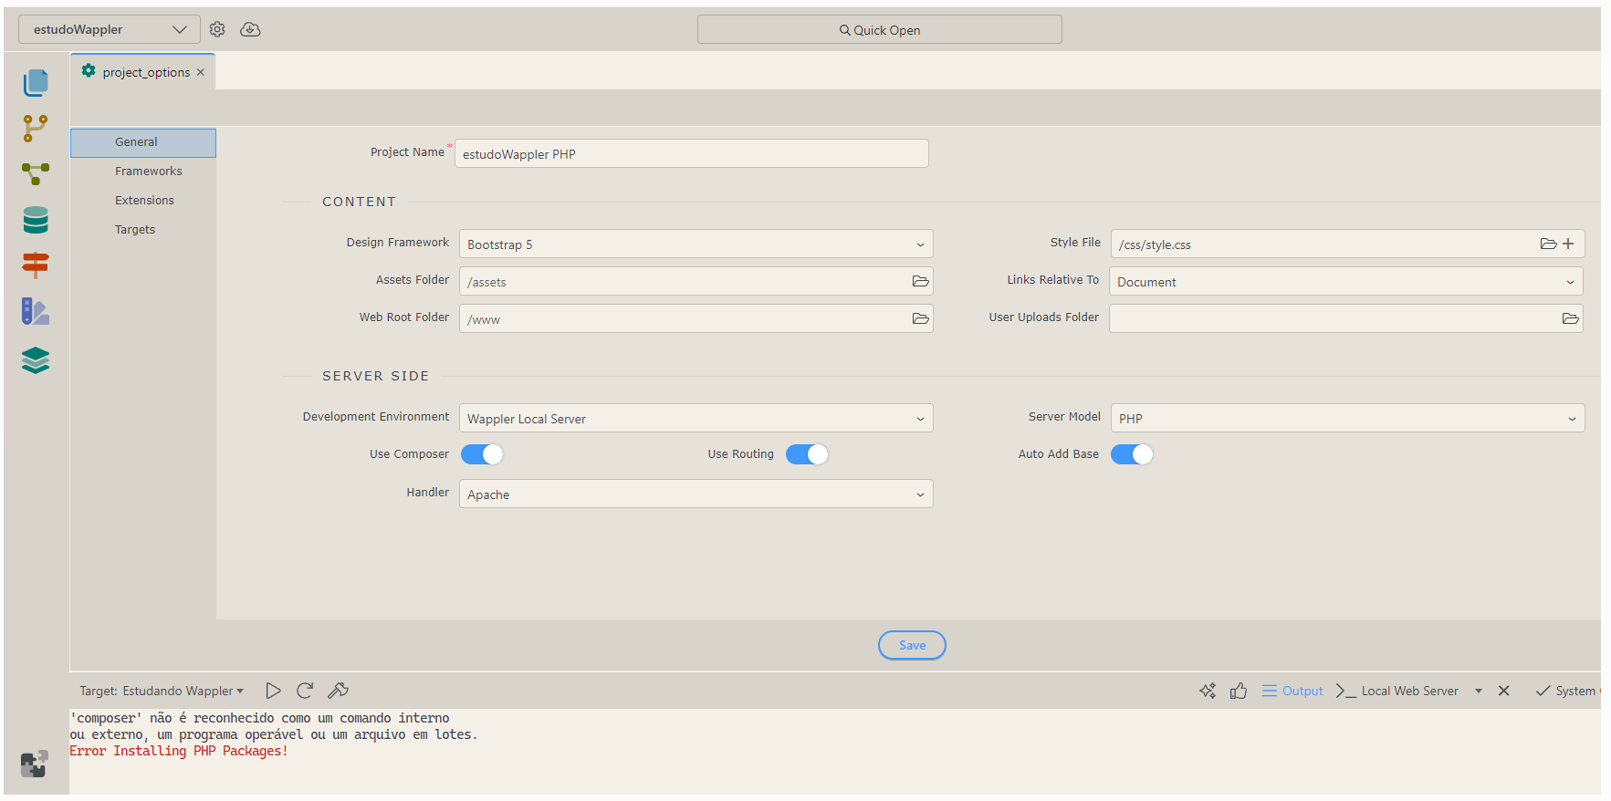Click the 'composer' não é reconhecido output line
Screen dimensions: 1611x801
[259, 718]
